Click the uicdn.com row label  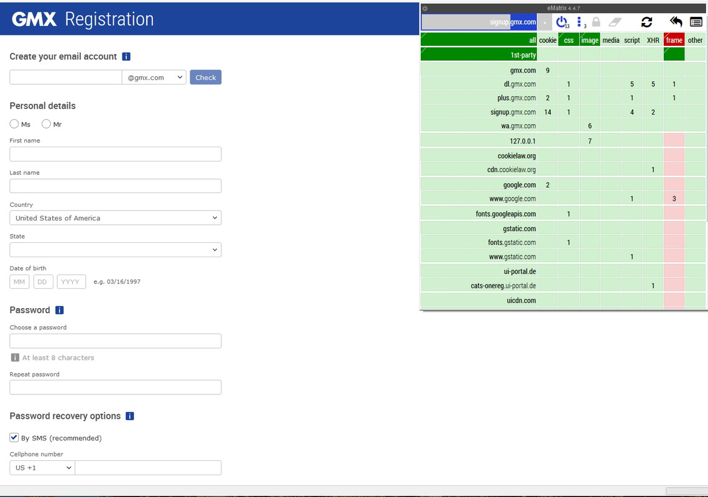click(479, 300)
